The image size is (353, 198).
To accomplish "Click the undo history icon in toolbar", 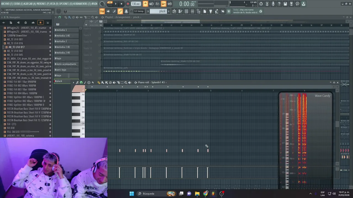I will [261, 4].
